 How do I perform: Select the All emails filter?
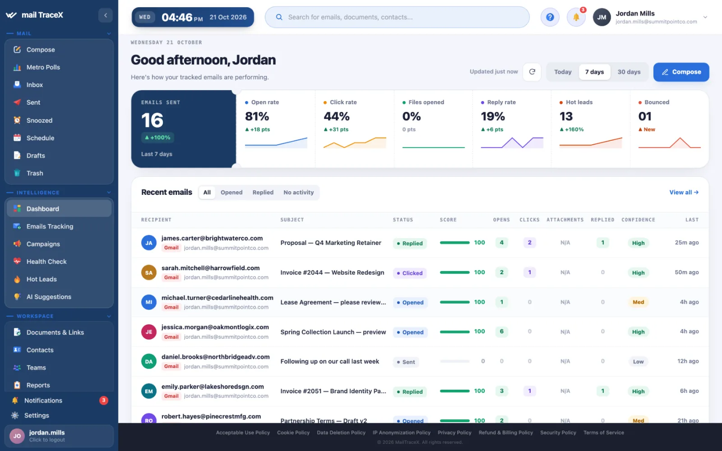point(207,193)
